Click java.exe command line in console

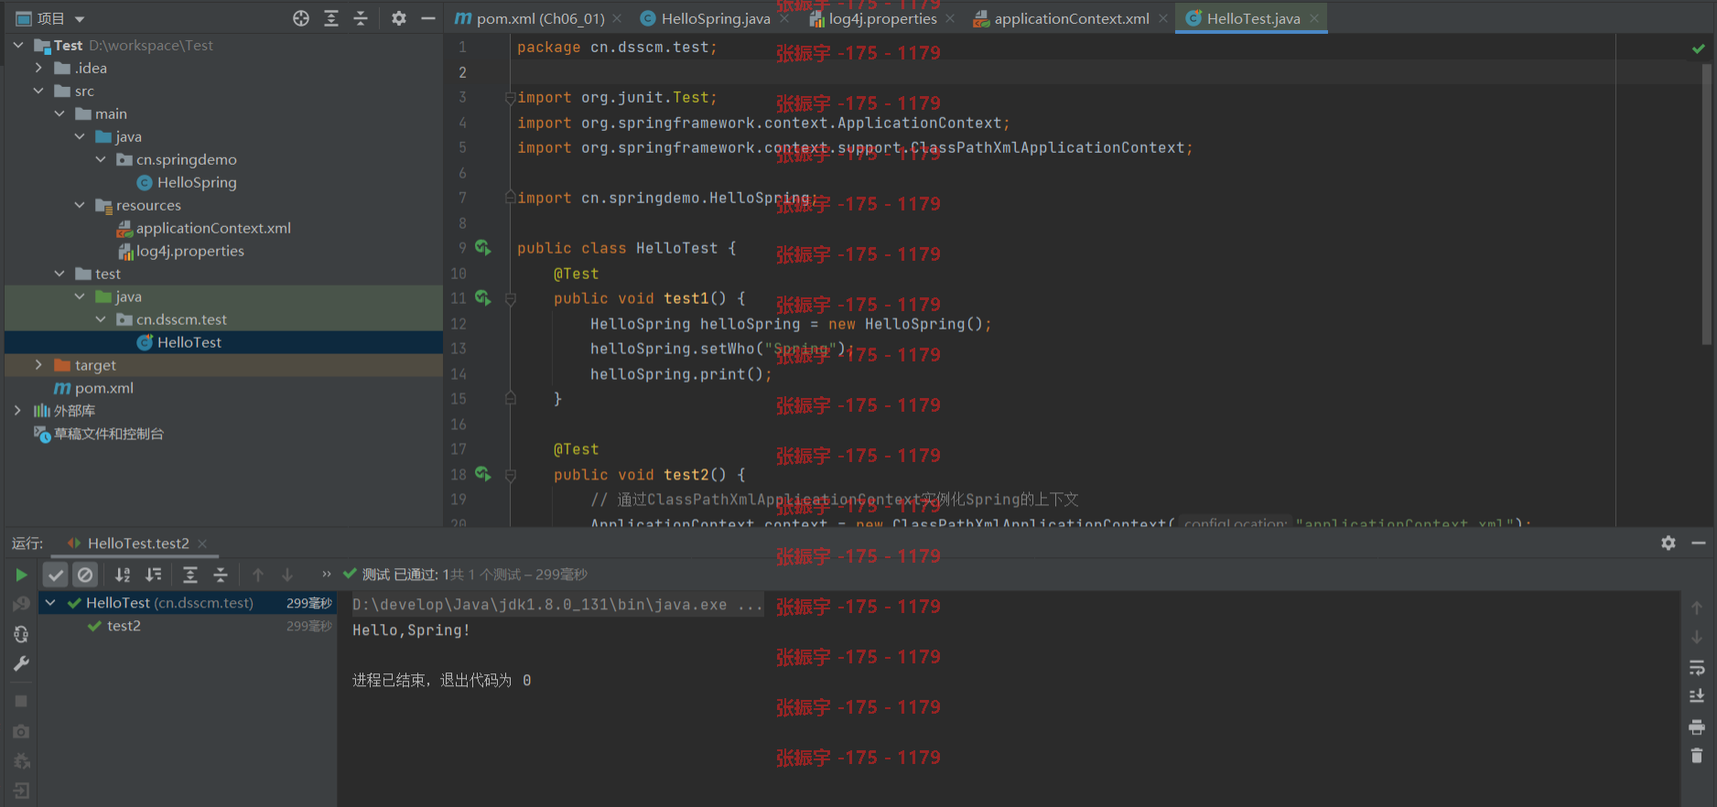pyautogui.click(x=557, y=605)
